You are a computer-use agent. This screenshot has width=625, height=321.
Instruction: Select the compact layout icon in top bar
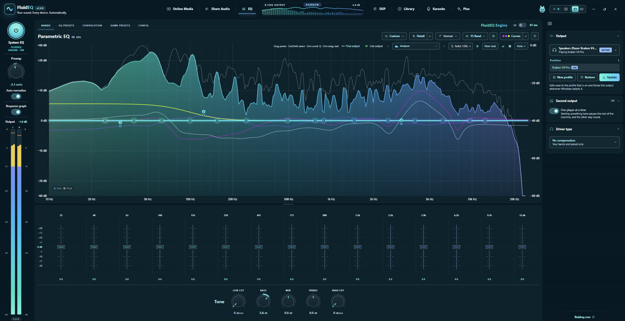(x=582, y=9)
